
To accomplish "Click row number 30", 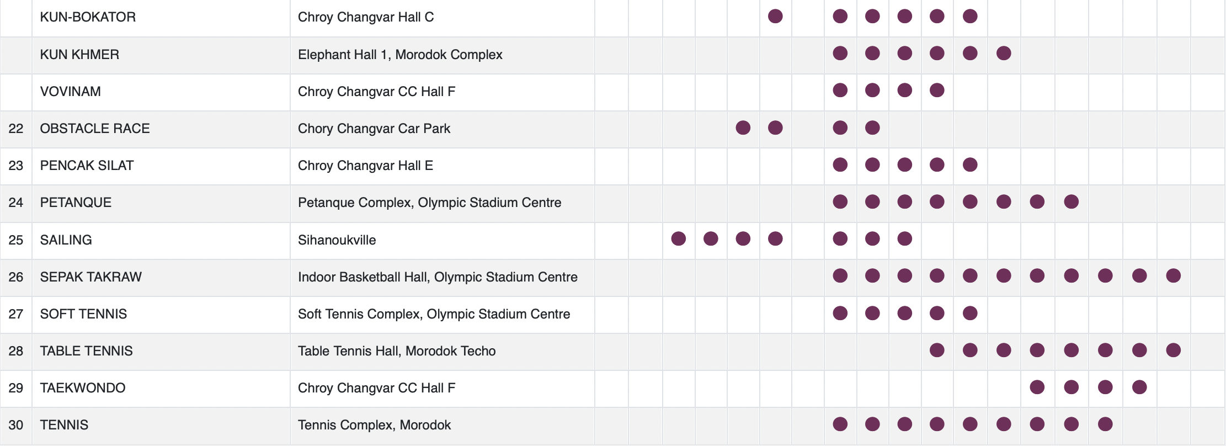I will click(x=16, y=425).
